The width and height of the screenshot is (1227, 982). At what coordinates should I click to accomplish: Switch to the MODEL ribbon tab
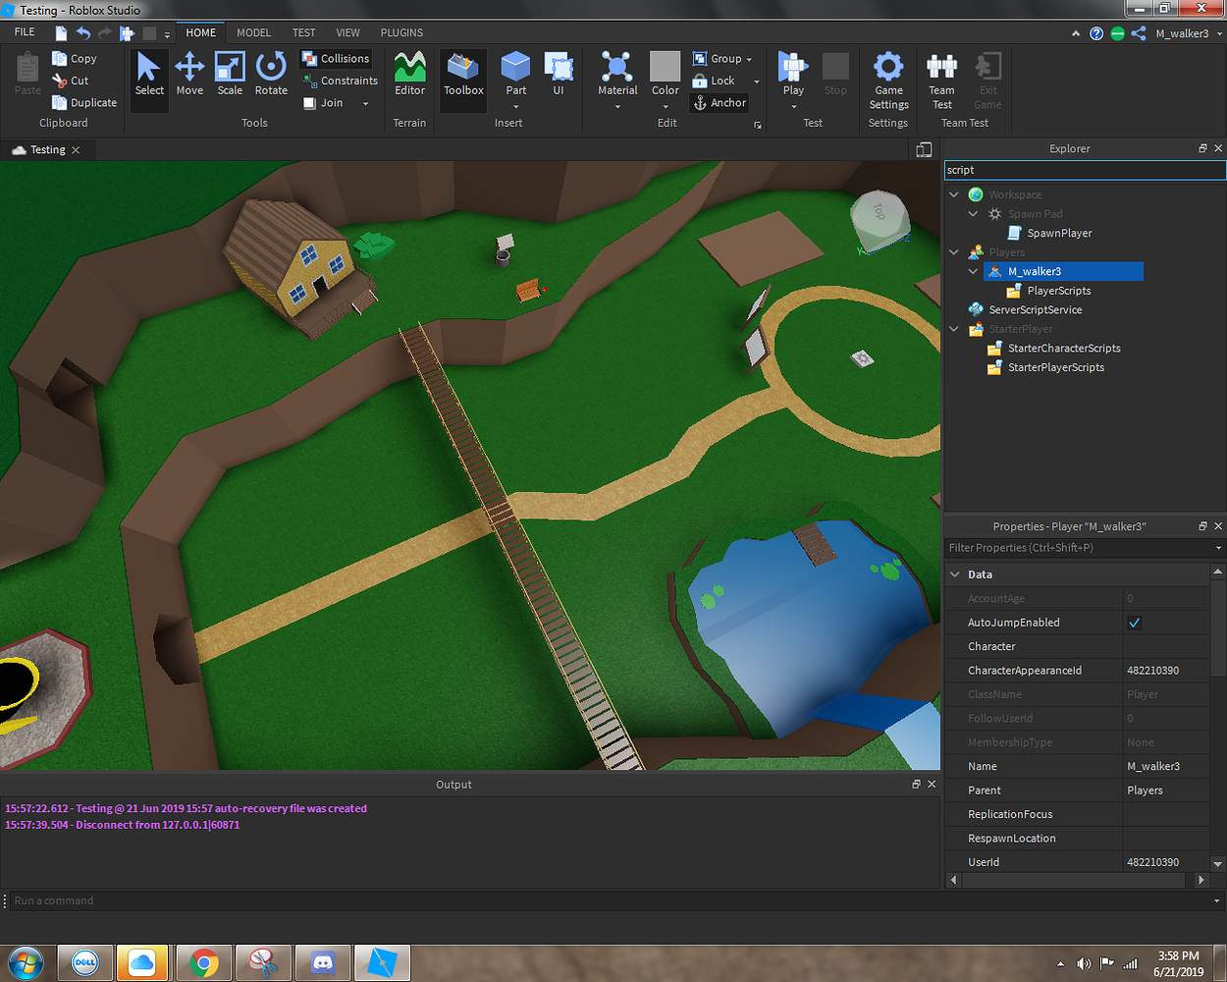coord(253,32)
